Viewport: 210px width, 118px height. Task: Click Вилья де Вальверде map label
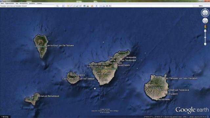point(48,96)
